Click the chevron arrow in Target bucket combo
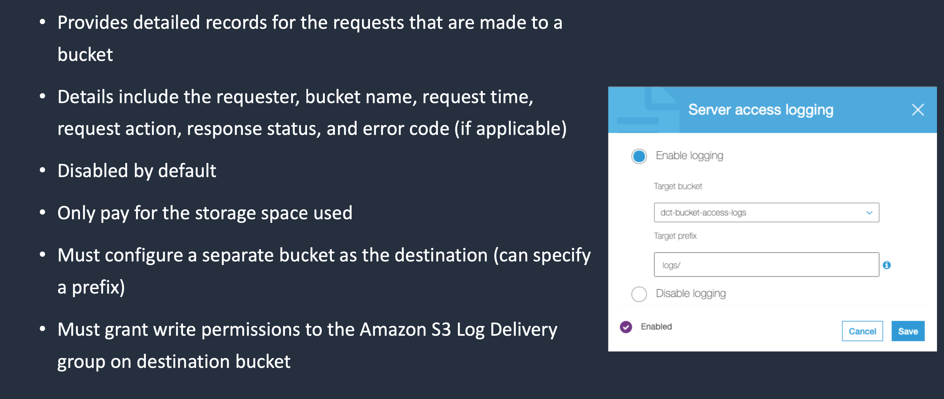 click(x=869, y=213)
